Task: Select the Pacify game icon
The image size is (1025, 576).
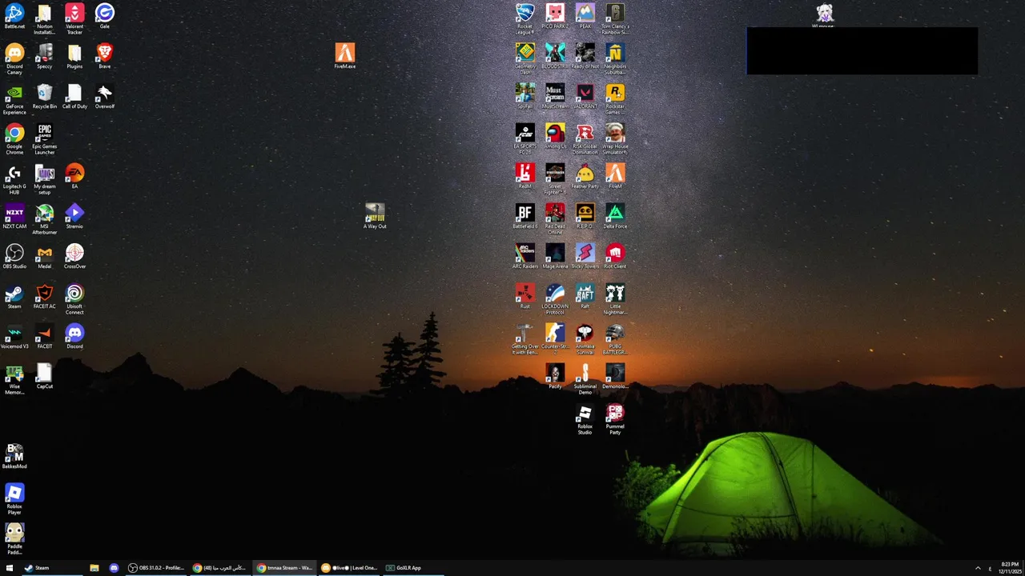Action: point(555,376)
